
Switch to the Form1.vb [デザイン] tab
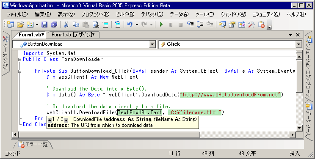[x=73, y=35]
